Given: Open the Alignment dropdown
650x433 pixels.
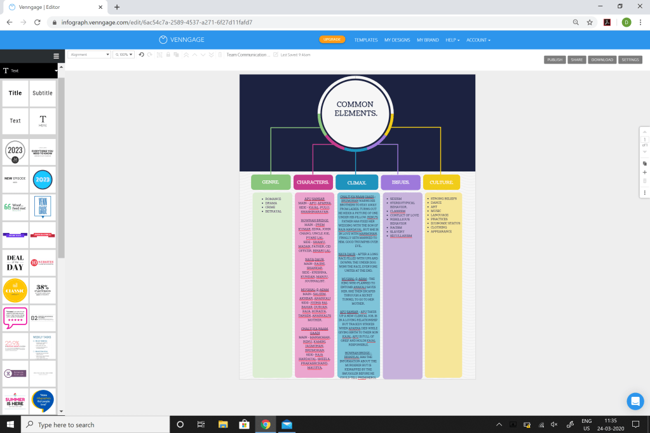Looking at the screenshot, I should tap(89, 55).
